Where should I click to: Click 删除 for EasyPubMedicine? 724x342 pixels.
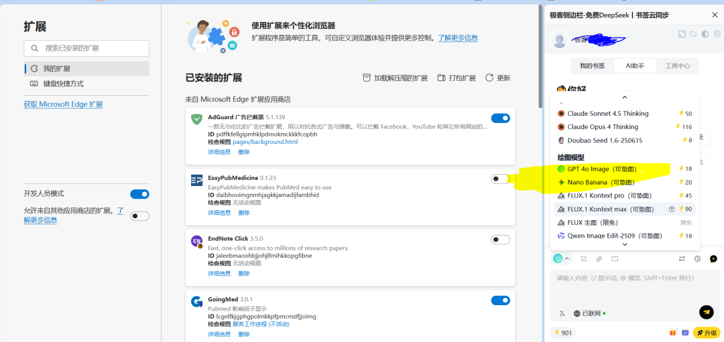244,212
